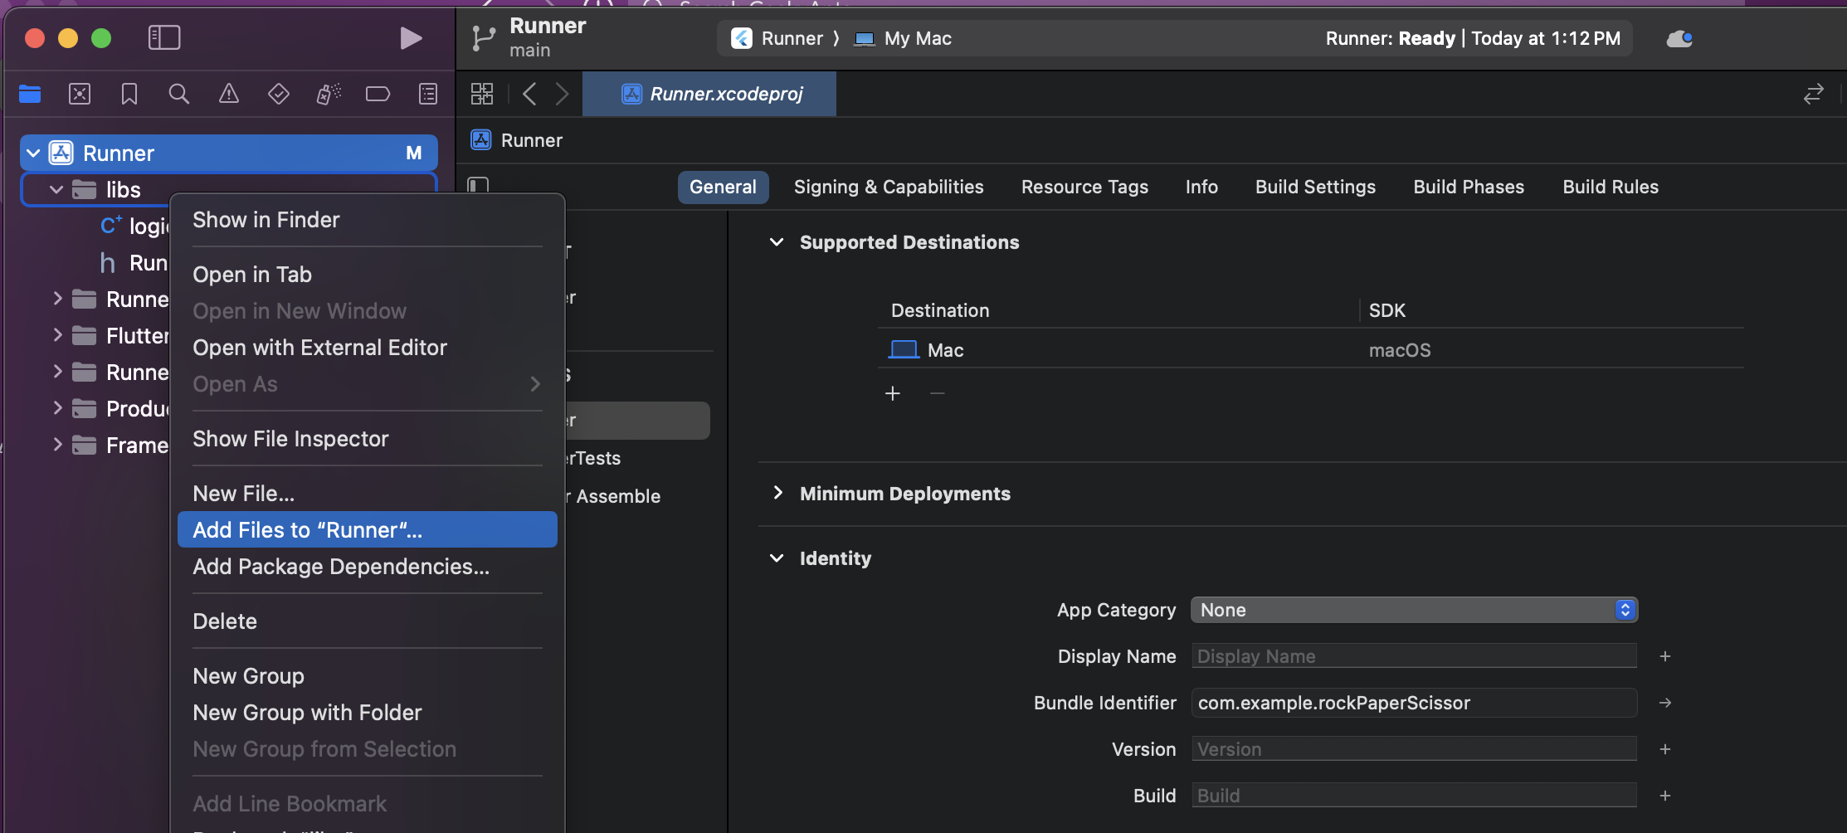Click the source control branch icon
This screenshot has height=833, width=1847.
[x=483, y=38]
